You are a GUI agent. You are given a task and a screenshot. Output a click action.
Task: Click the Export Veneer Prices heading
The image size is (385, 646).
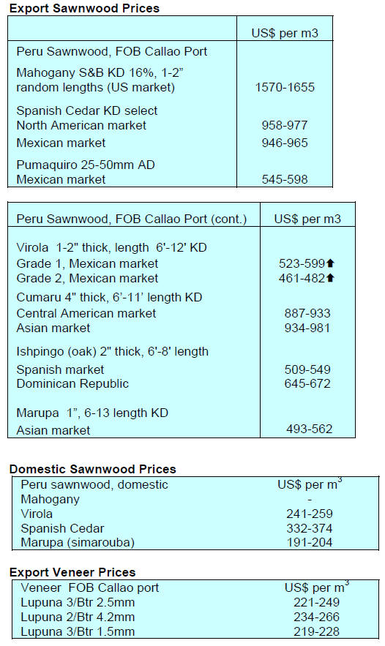click(72, 572)
